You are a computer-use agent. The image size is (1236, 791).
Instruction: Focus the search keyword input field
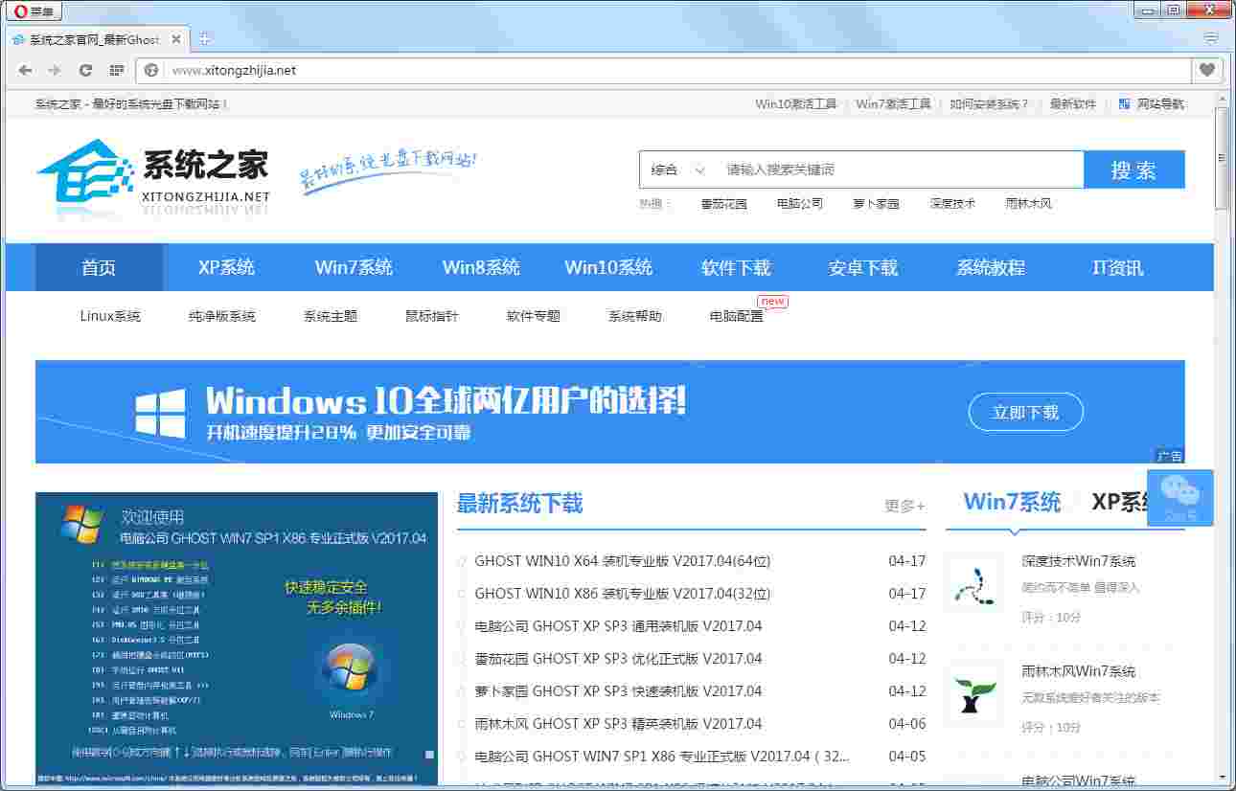pos(901,169)
